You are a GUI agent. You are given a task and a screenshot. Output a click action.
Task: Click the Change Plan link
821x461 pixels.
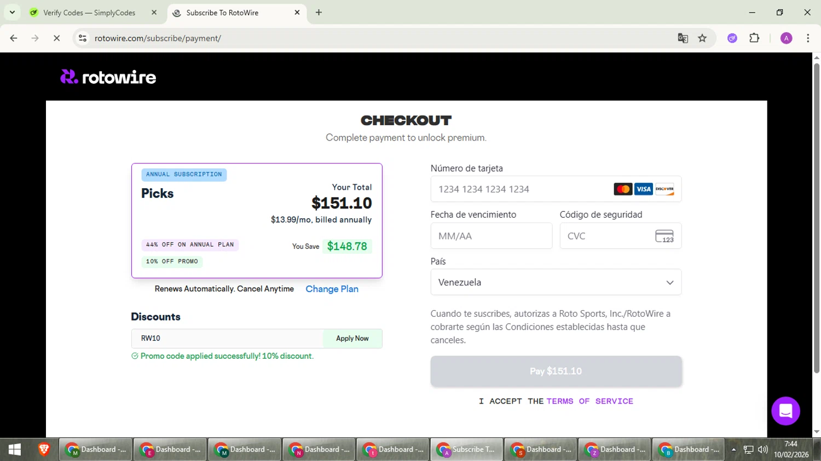332,289
